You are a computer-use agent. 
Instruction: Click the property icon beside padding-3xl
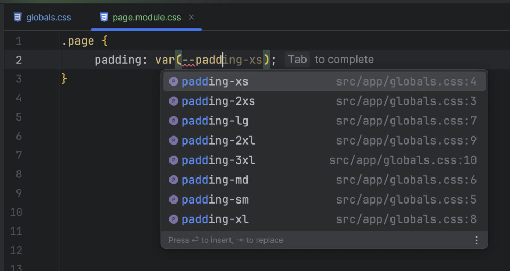pos(174,160)
